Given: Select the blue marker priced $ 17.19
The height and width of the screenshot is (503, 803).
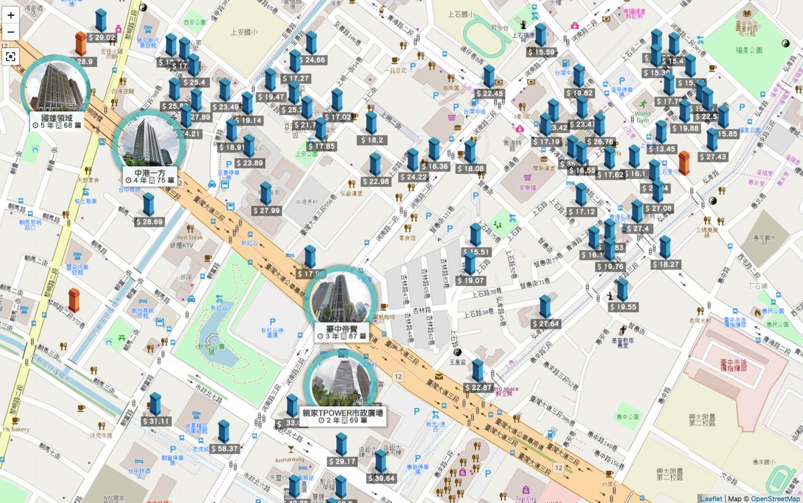Looking at the screenshot, I should (x=545, y=125).
